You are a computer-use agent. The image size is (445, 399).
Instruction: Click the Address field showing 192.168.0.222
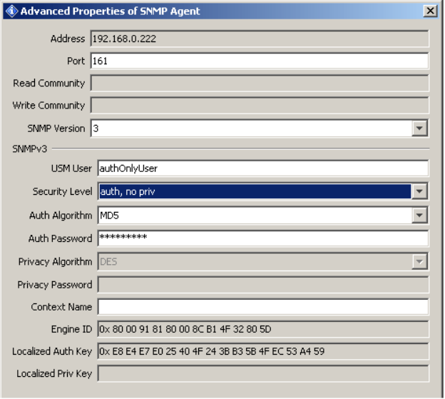click(x=260, y=39)
